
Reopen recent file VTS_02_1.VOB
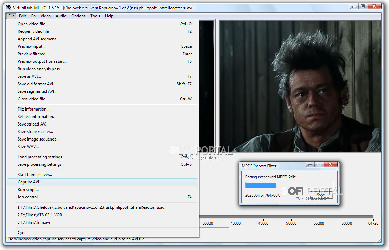(x=102, y=215)
